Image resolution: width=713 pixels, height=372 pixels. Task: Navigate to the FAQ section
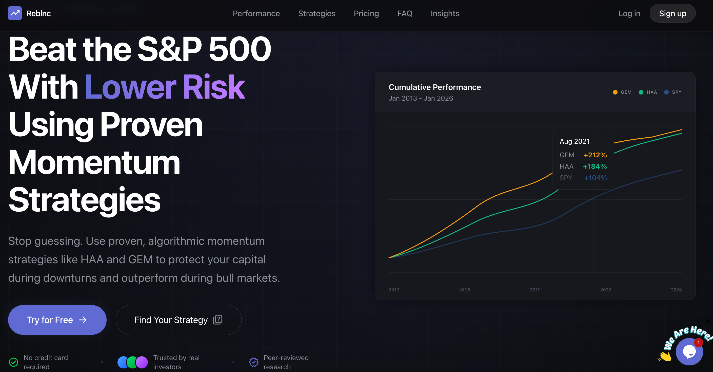[x=405, y=13]
